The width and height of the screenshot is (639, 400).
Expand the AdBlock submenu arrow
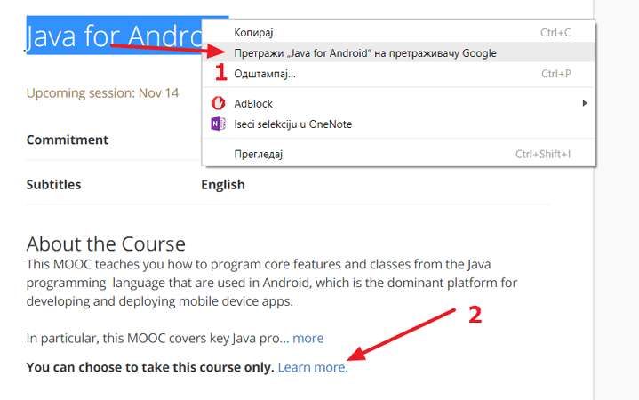tap(585, 103)
